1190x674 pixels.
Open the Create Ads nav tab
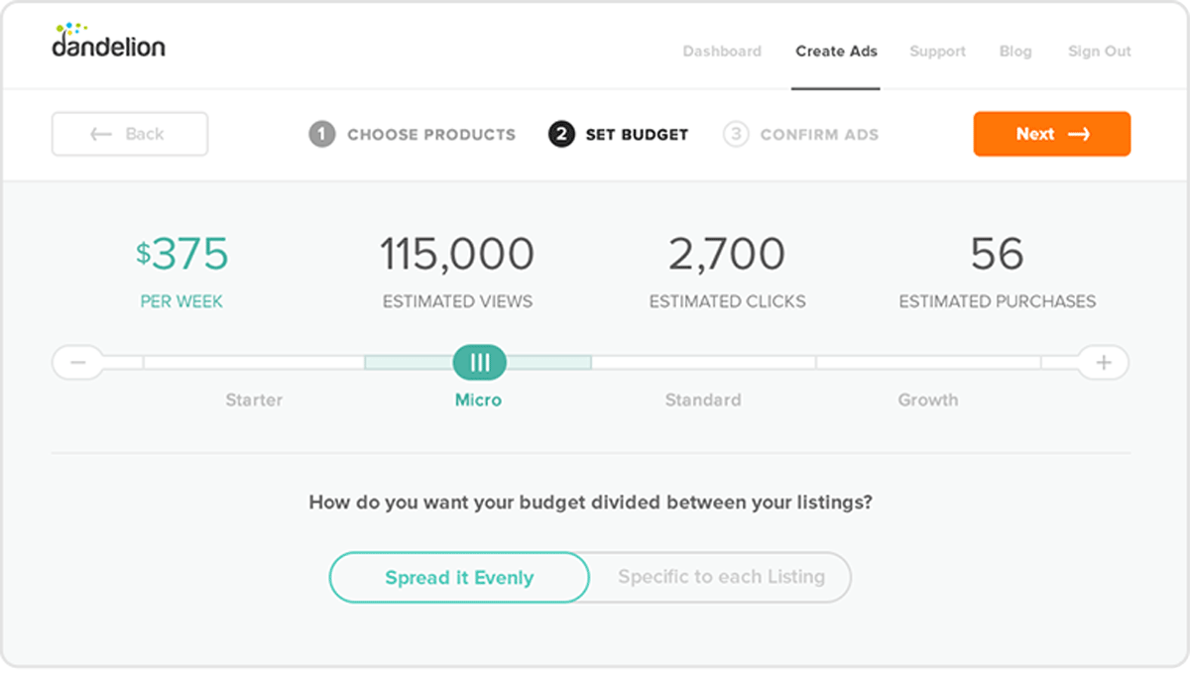[x=836, y=52]
